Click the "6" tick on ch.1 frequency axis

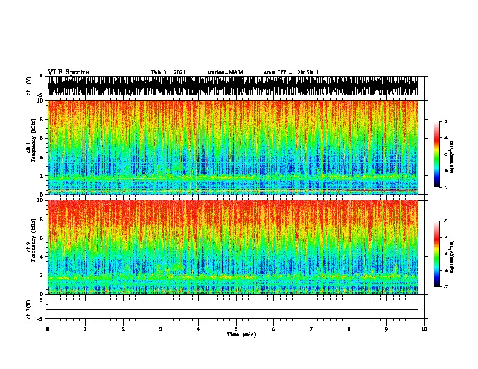click(x=42, y=138)
